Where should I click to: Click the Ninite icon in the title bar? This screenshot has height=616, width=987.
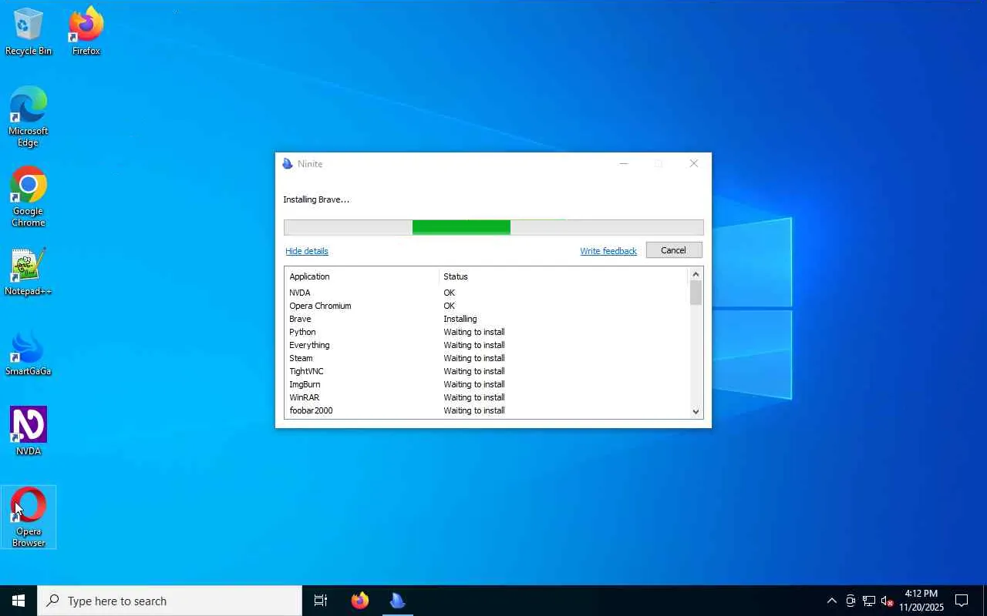point(288,164)
